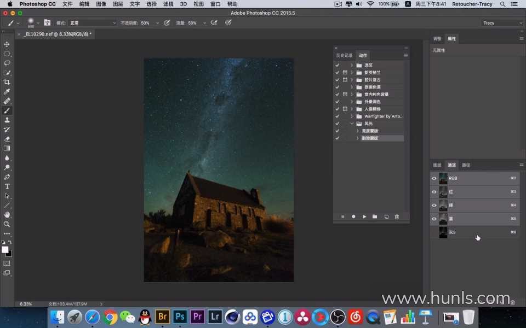This screenshot has height=328, width=526.
Task: Open flow 50% dropdown arrow
Action: pos(204,23)
